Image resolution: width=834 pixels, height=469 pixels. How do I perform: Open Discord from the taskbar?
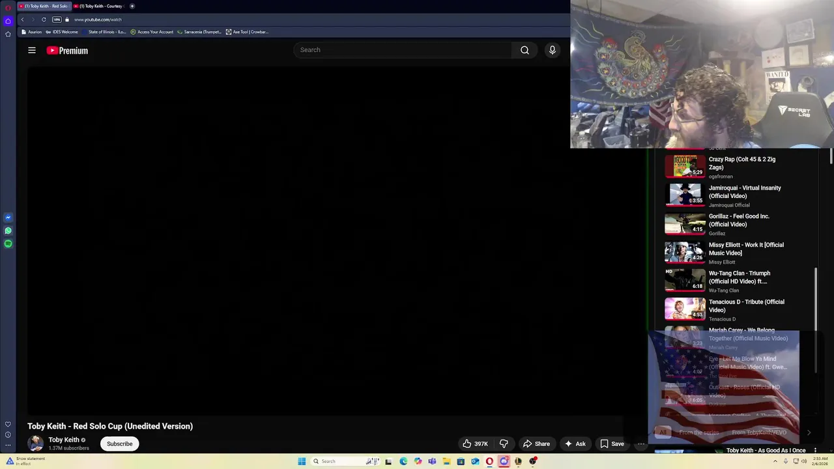504,461
